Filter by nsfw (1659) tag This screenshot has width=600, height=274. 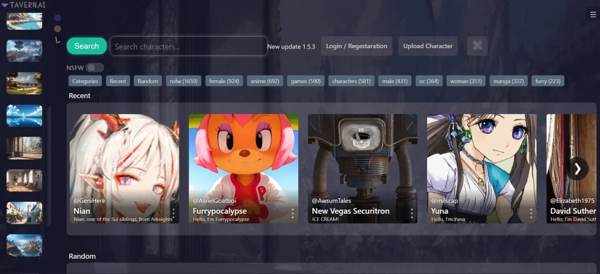(x=183, y=81)
